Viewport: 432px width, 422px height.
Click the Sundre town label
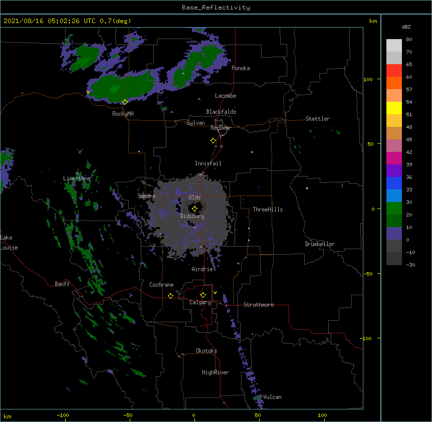tap(146, 196)
